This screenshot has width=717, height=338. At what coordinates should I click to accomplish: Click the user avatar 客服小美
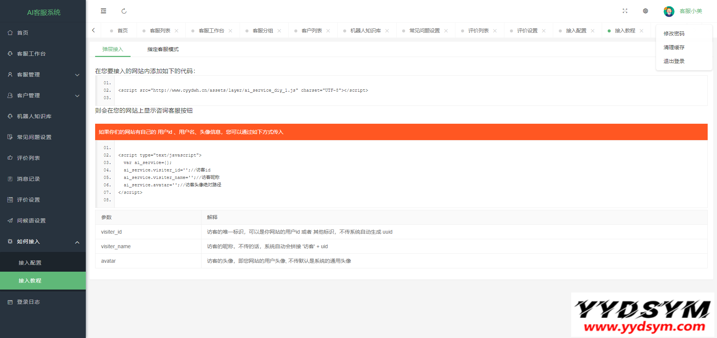(669, 12)
